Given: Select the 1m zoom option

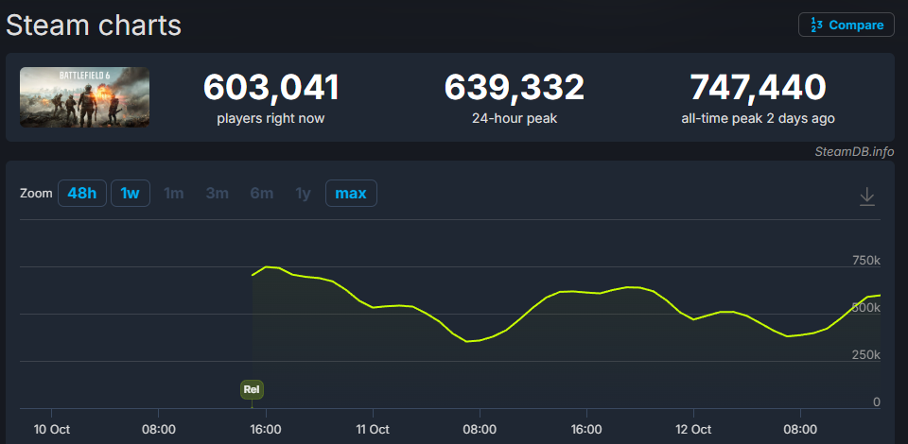Looking at the screenshot, I should 174,193.
